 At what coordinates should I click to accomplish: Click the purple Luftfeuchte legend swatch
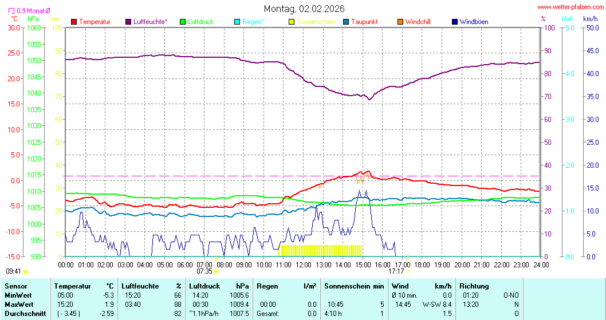(x=128, y=22)
